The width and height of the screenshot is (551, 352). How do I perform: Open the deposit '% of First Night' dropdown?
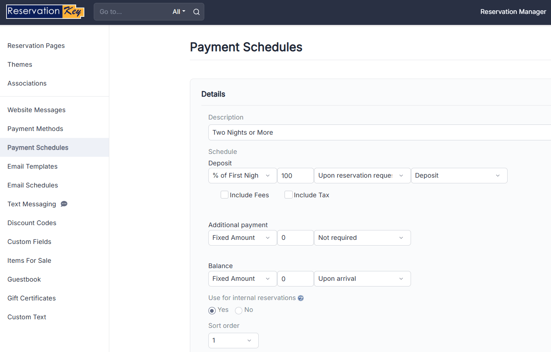click(242, 175)
